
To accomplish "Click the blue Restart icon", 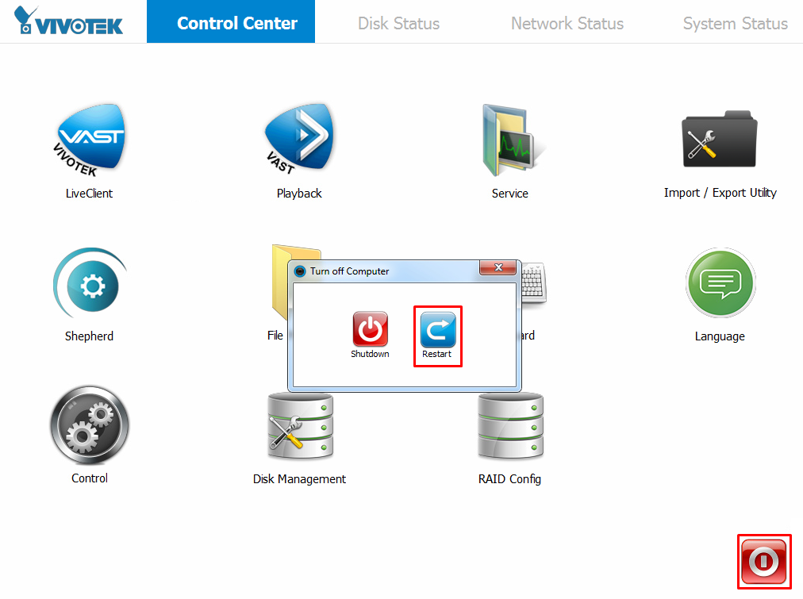I will pos(438,329).
